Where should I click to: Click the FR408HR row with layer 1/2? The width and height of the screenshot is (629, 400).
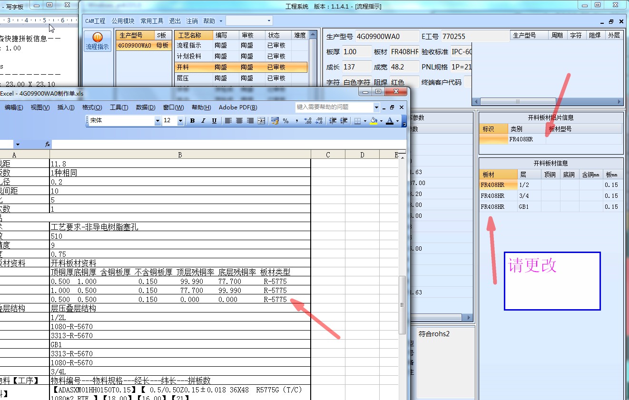(550, 185)
